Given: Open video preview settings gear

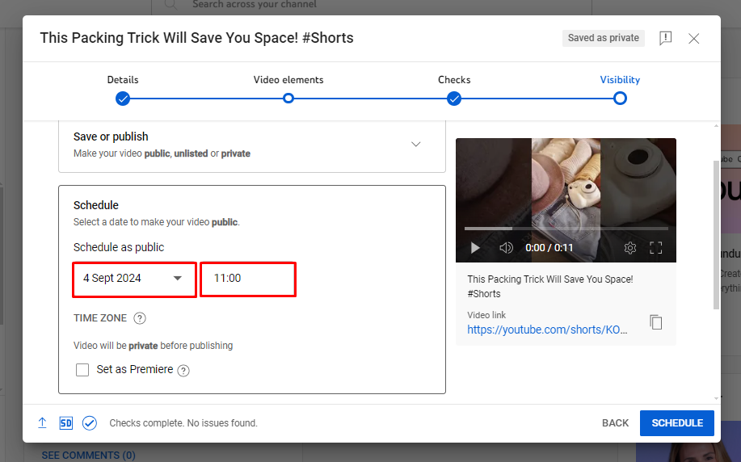Looking at the screenshot, I should pyautogui.click(x=630, y=247).
